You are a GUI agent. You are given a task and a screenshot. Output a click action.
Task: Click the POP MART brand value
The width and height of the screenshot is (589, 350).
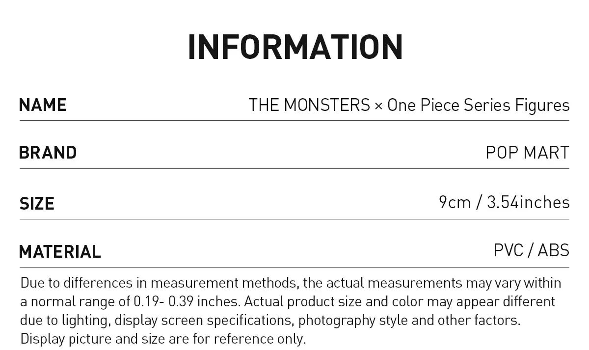tap(527, 153)
